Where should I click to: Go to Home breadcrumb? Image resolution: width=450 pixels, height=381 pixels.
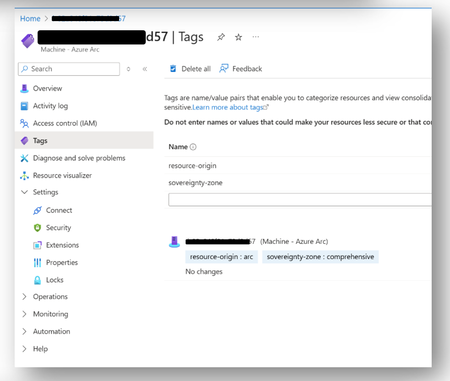click(30, 19)
